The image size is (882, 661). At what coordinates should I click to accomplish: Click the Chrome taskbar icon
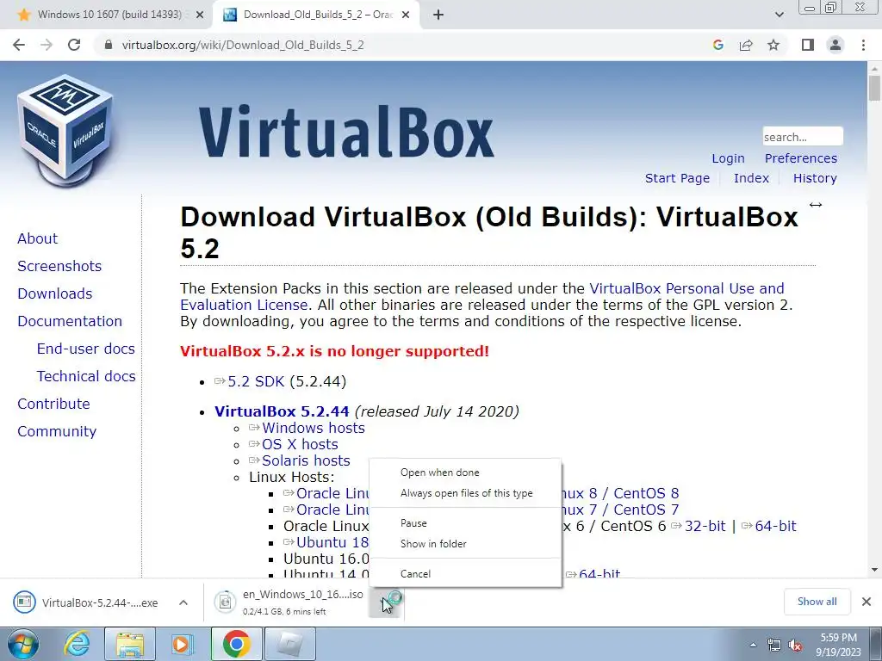point(236,644)
